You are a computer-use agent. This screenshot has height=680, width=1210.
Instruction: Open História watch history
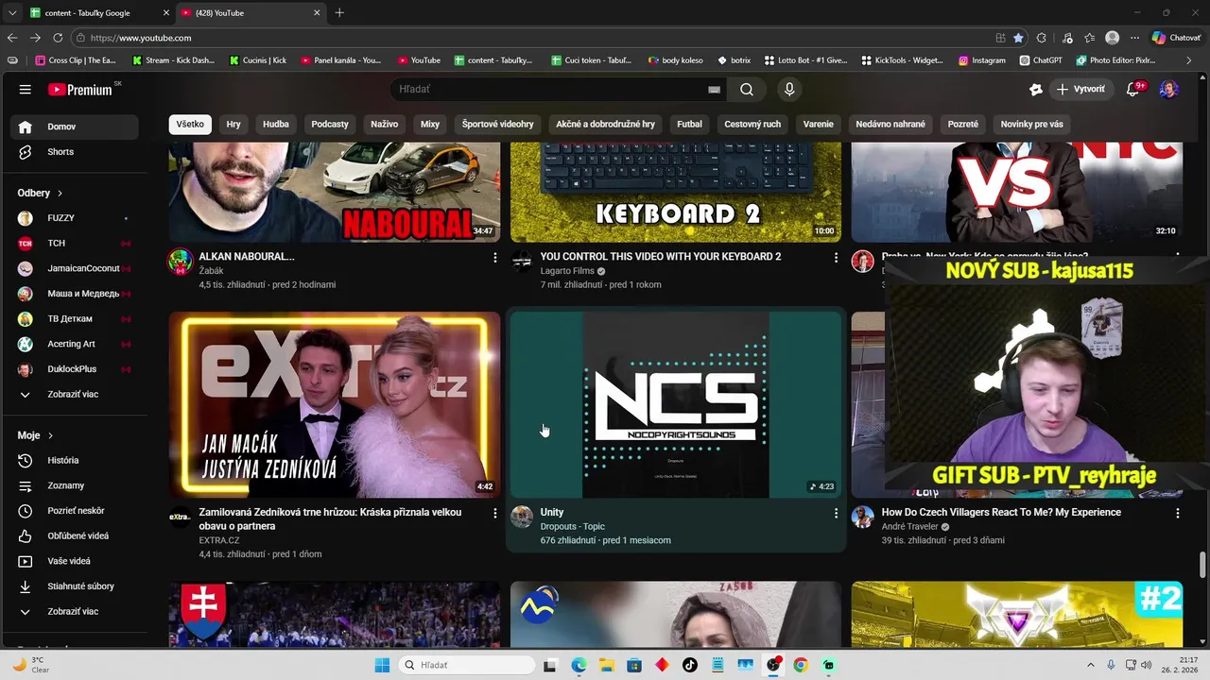(x=76, y=460)
